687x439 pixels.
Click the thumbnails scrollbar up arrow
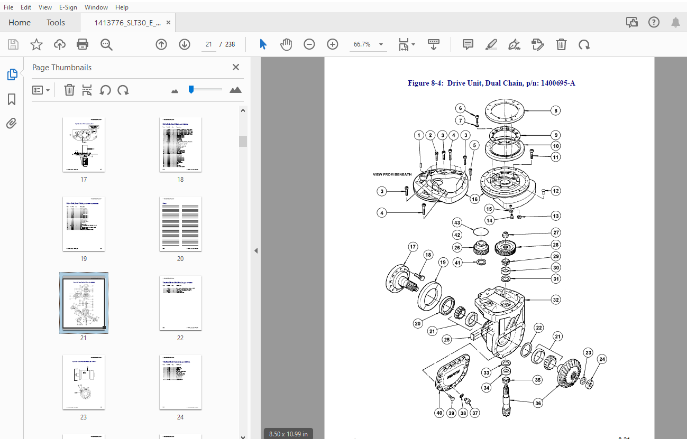coord(243,111)
